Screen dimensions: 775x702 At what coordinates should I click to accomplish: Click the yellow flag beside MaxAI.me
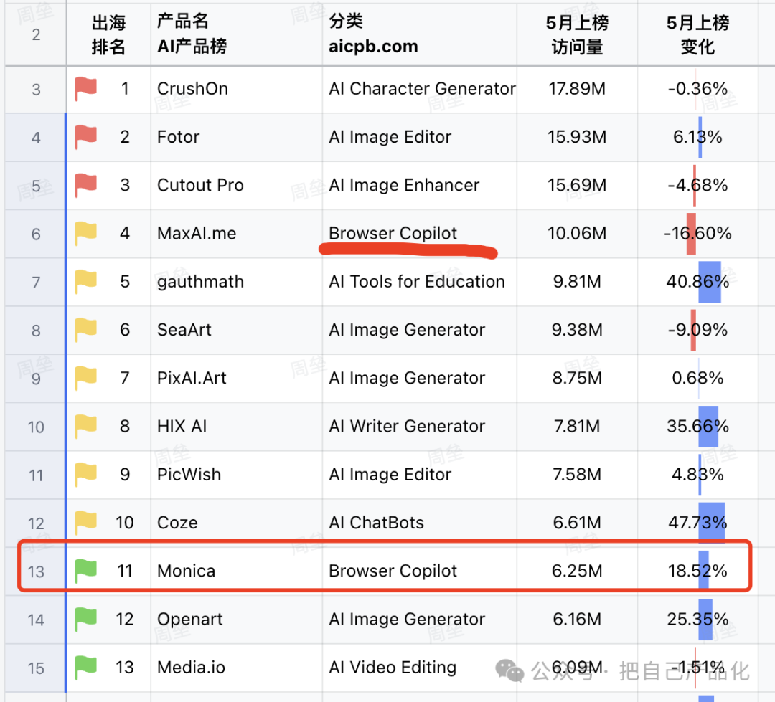(86, 233)
